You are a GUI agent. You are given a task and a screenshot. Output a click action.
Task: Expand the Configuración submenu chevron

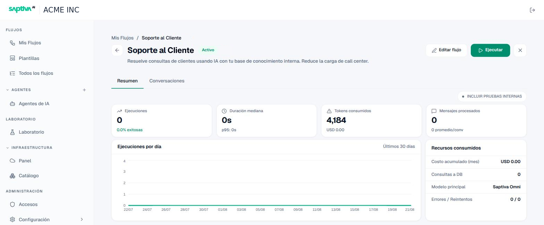pos(82,219)
